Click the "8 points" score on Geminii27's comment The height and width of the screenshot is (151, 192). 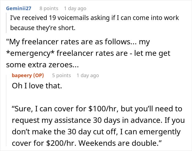[x=49, y=8]
